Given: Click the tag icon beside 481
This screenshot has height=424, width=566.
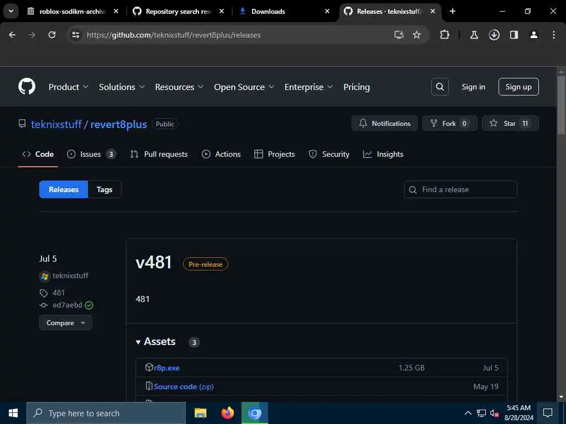Looking at the screenshot, I should [44, 293].
